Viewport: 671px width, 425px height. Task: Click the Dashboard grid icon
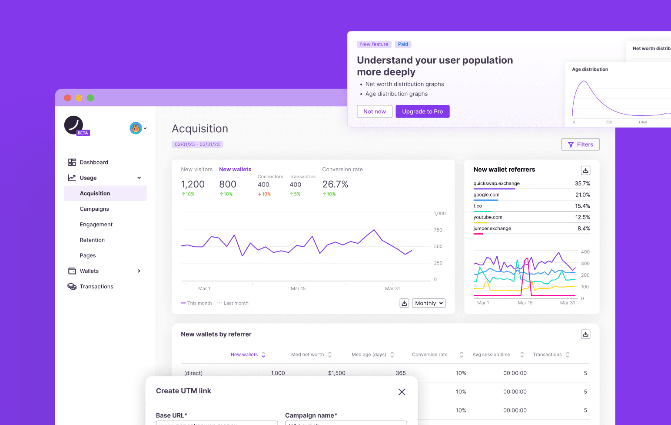pos(72,162)
